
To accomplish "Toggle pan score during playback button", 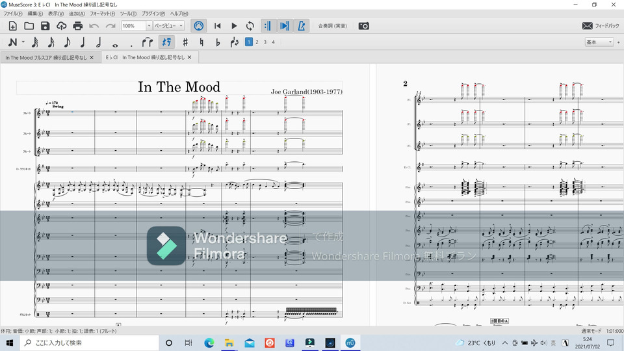I will 284,26.
